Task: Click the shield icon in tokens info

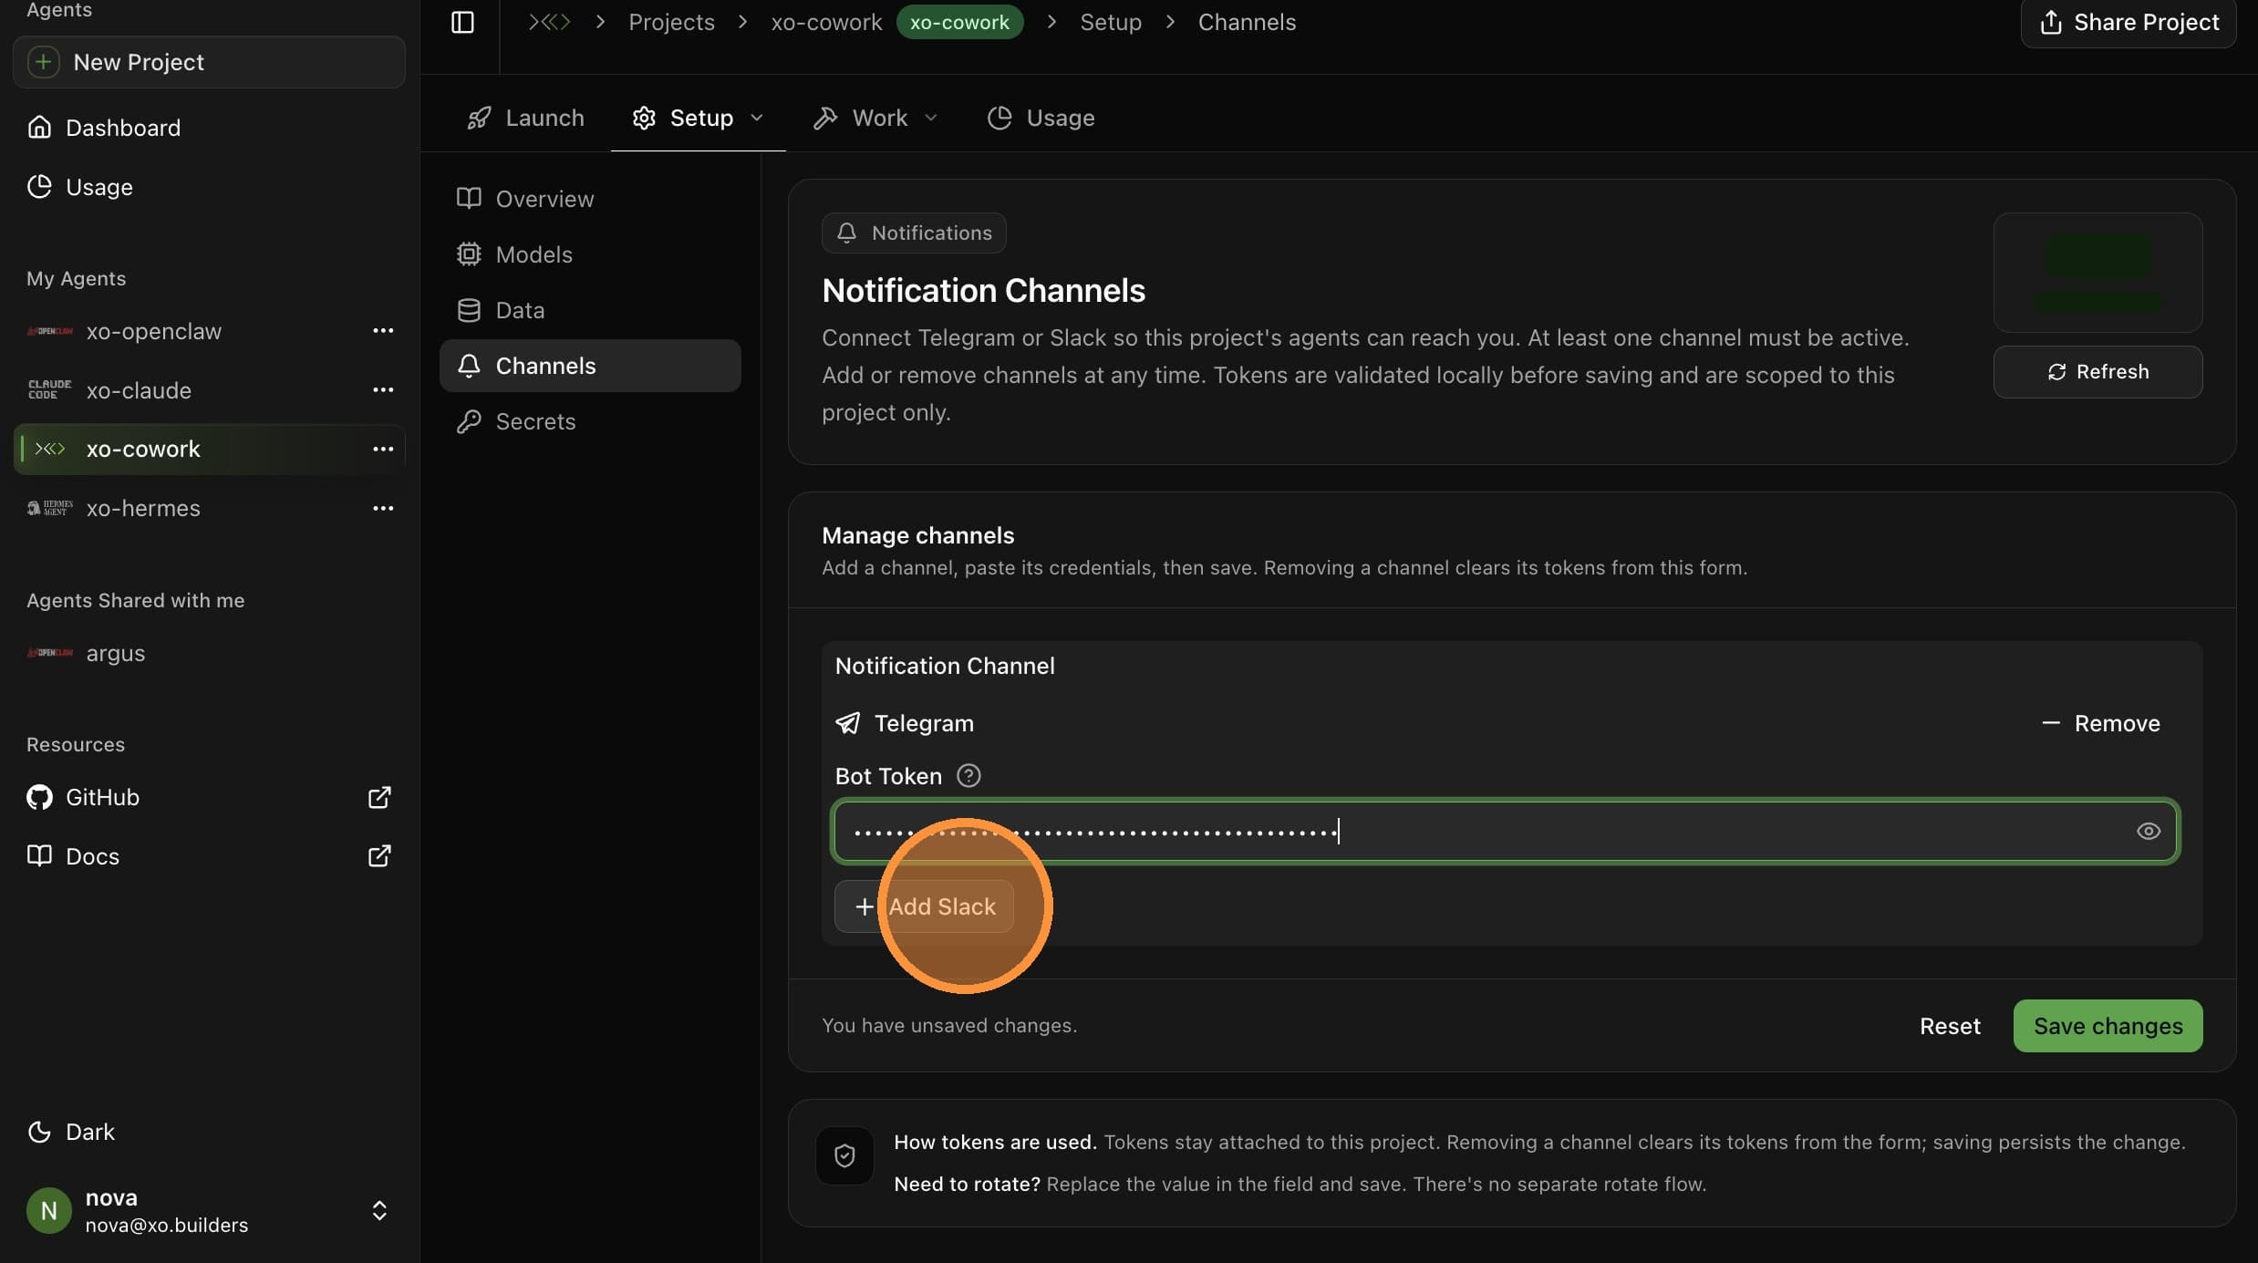Action: click(x=844, y=1156)
